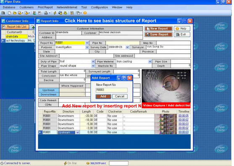This screenshot has height=166, width=234.
Task: Expand the Pipe Material combo box
Action: [x=150, y=61]
